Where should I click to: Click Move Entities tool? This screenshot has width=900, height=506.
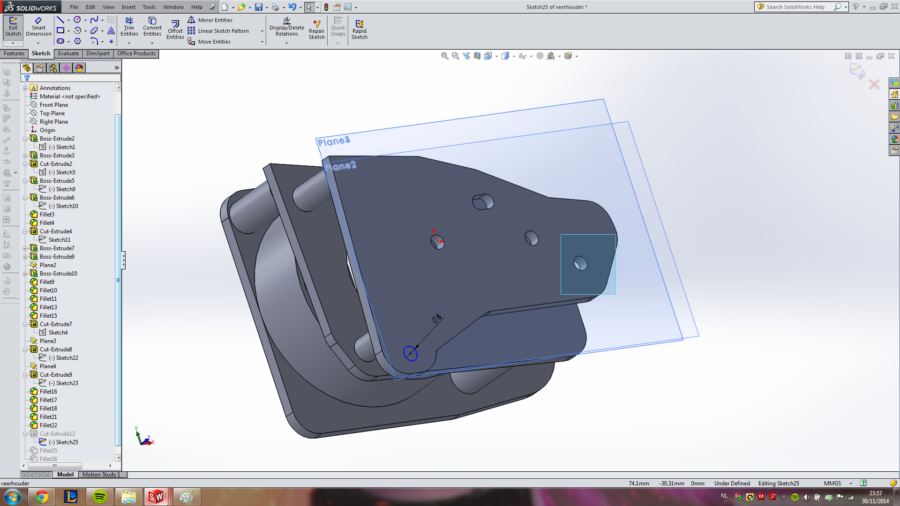tap(209, 42)
